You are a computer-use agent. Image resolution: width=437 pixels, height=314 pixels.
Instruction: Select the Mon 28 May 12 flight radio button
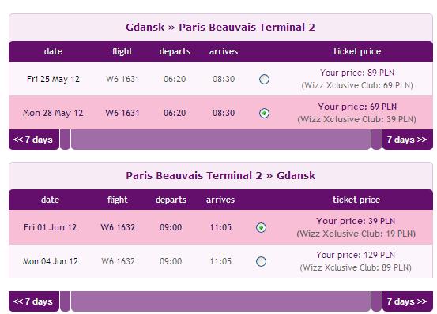[264, 113]
